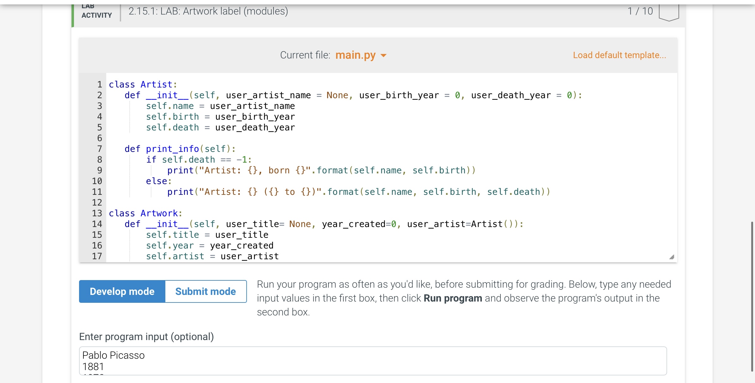
Task: Switch to Develop mode
Action: click(122, 291)
